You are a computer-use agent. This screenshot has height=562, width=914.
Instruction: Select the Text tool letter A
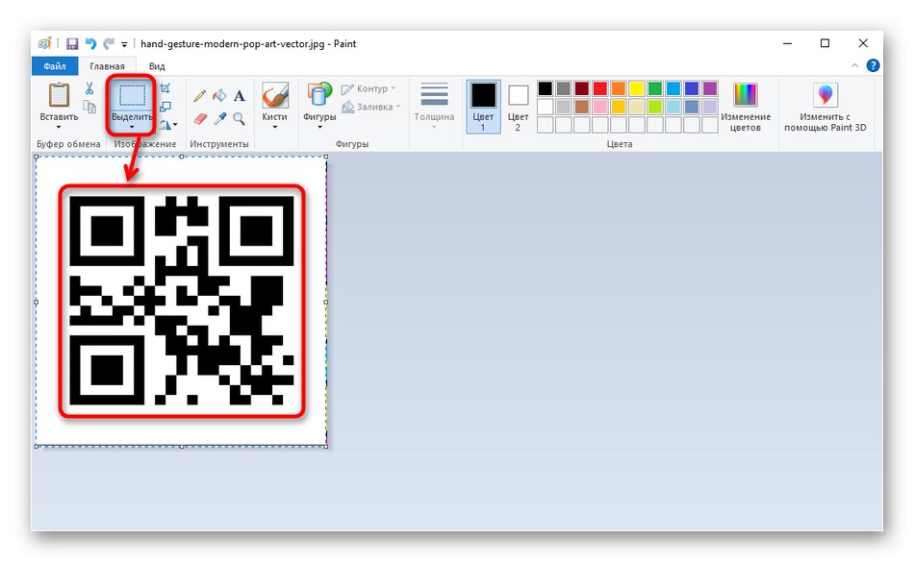tap(239, 96)
